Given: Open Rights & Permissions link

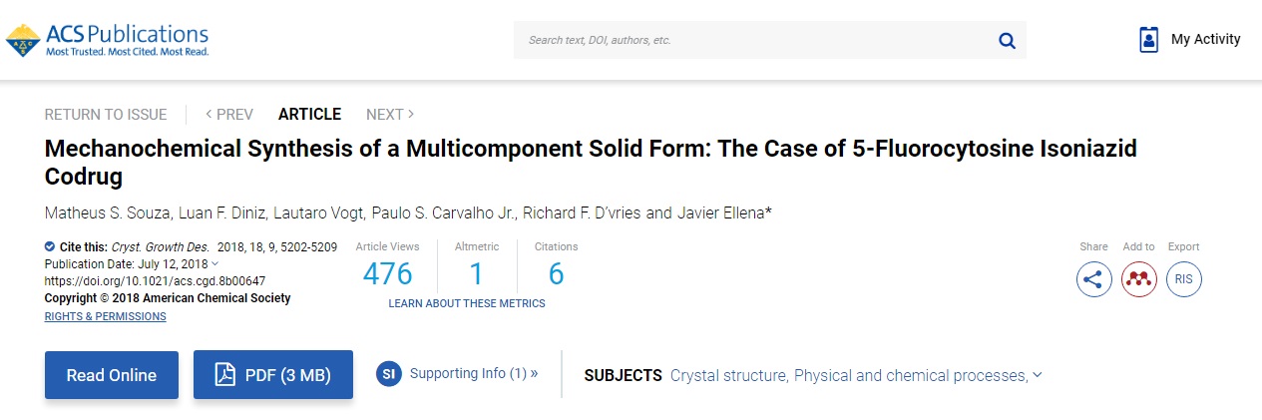Looking at the screenshot, I should pyautogui.click(x=106, y=316).
